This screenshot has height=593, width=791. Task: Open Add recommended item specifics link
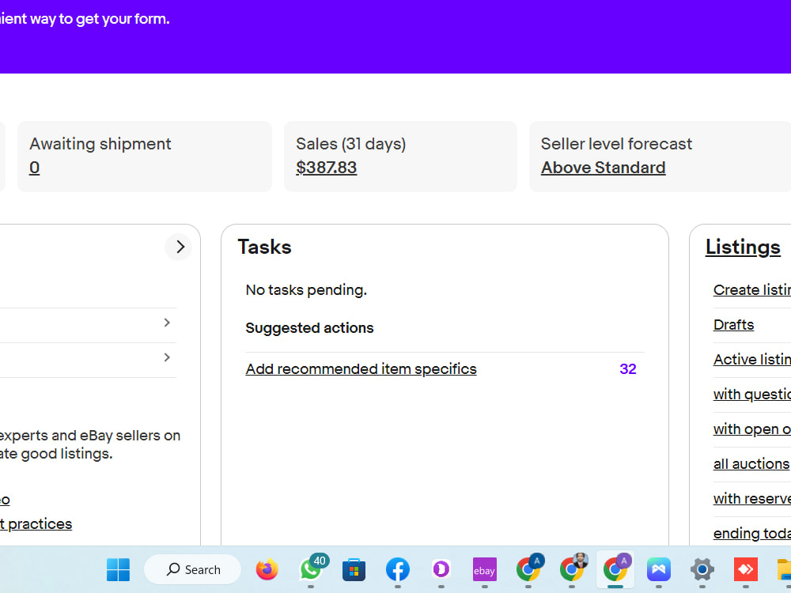[361, 369]
